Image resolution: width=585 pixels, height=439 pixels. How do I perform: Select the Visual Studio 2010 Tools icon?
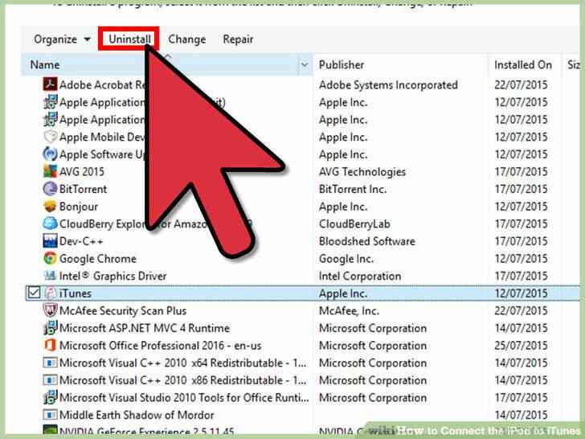(50, 397)
